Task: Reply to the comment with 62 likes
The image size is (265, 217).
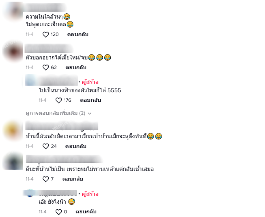Action: click(x=76, y=67)
